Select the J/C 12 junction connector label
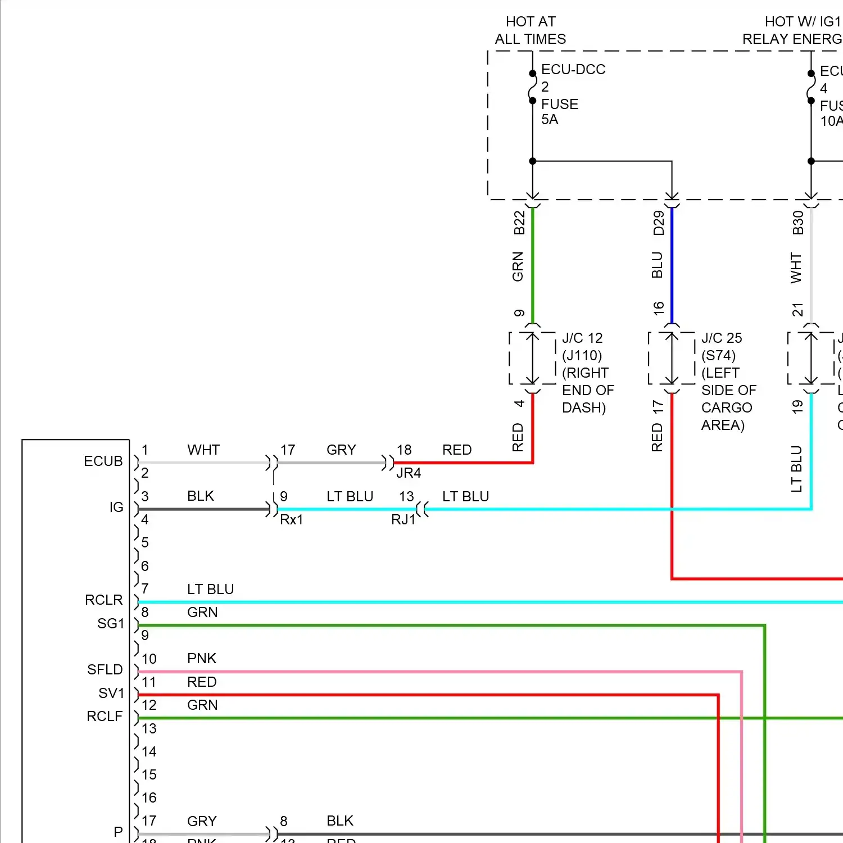The image size is (843, 843). [582, 338]
